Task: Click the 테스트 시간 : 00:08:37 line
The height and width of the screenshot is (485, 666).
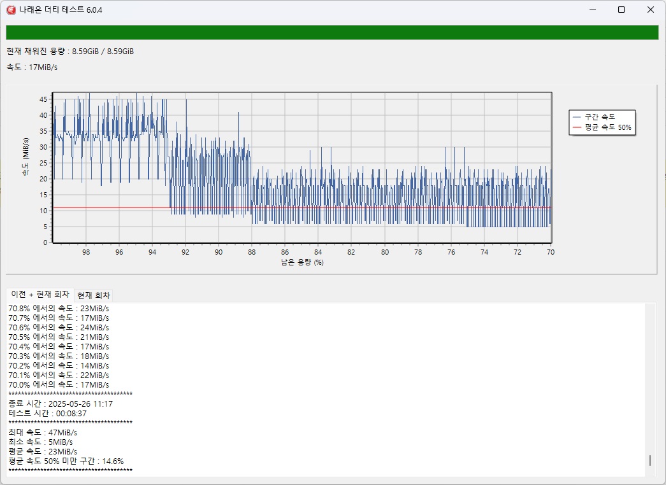Action: coord(48,413)
